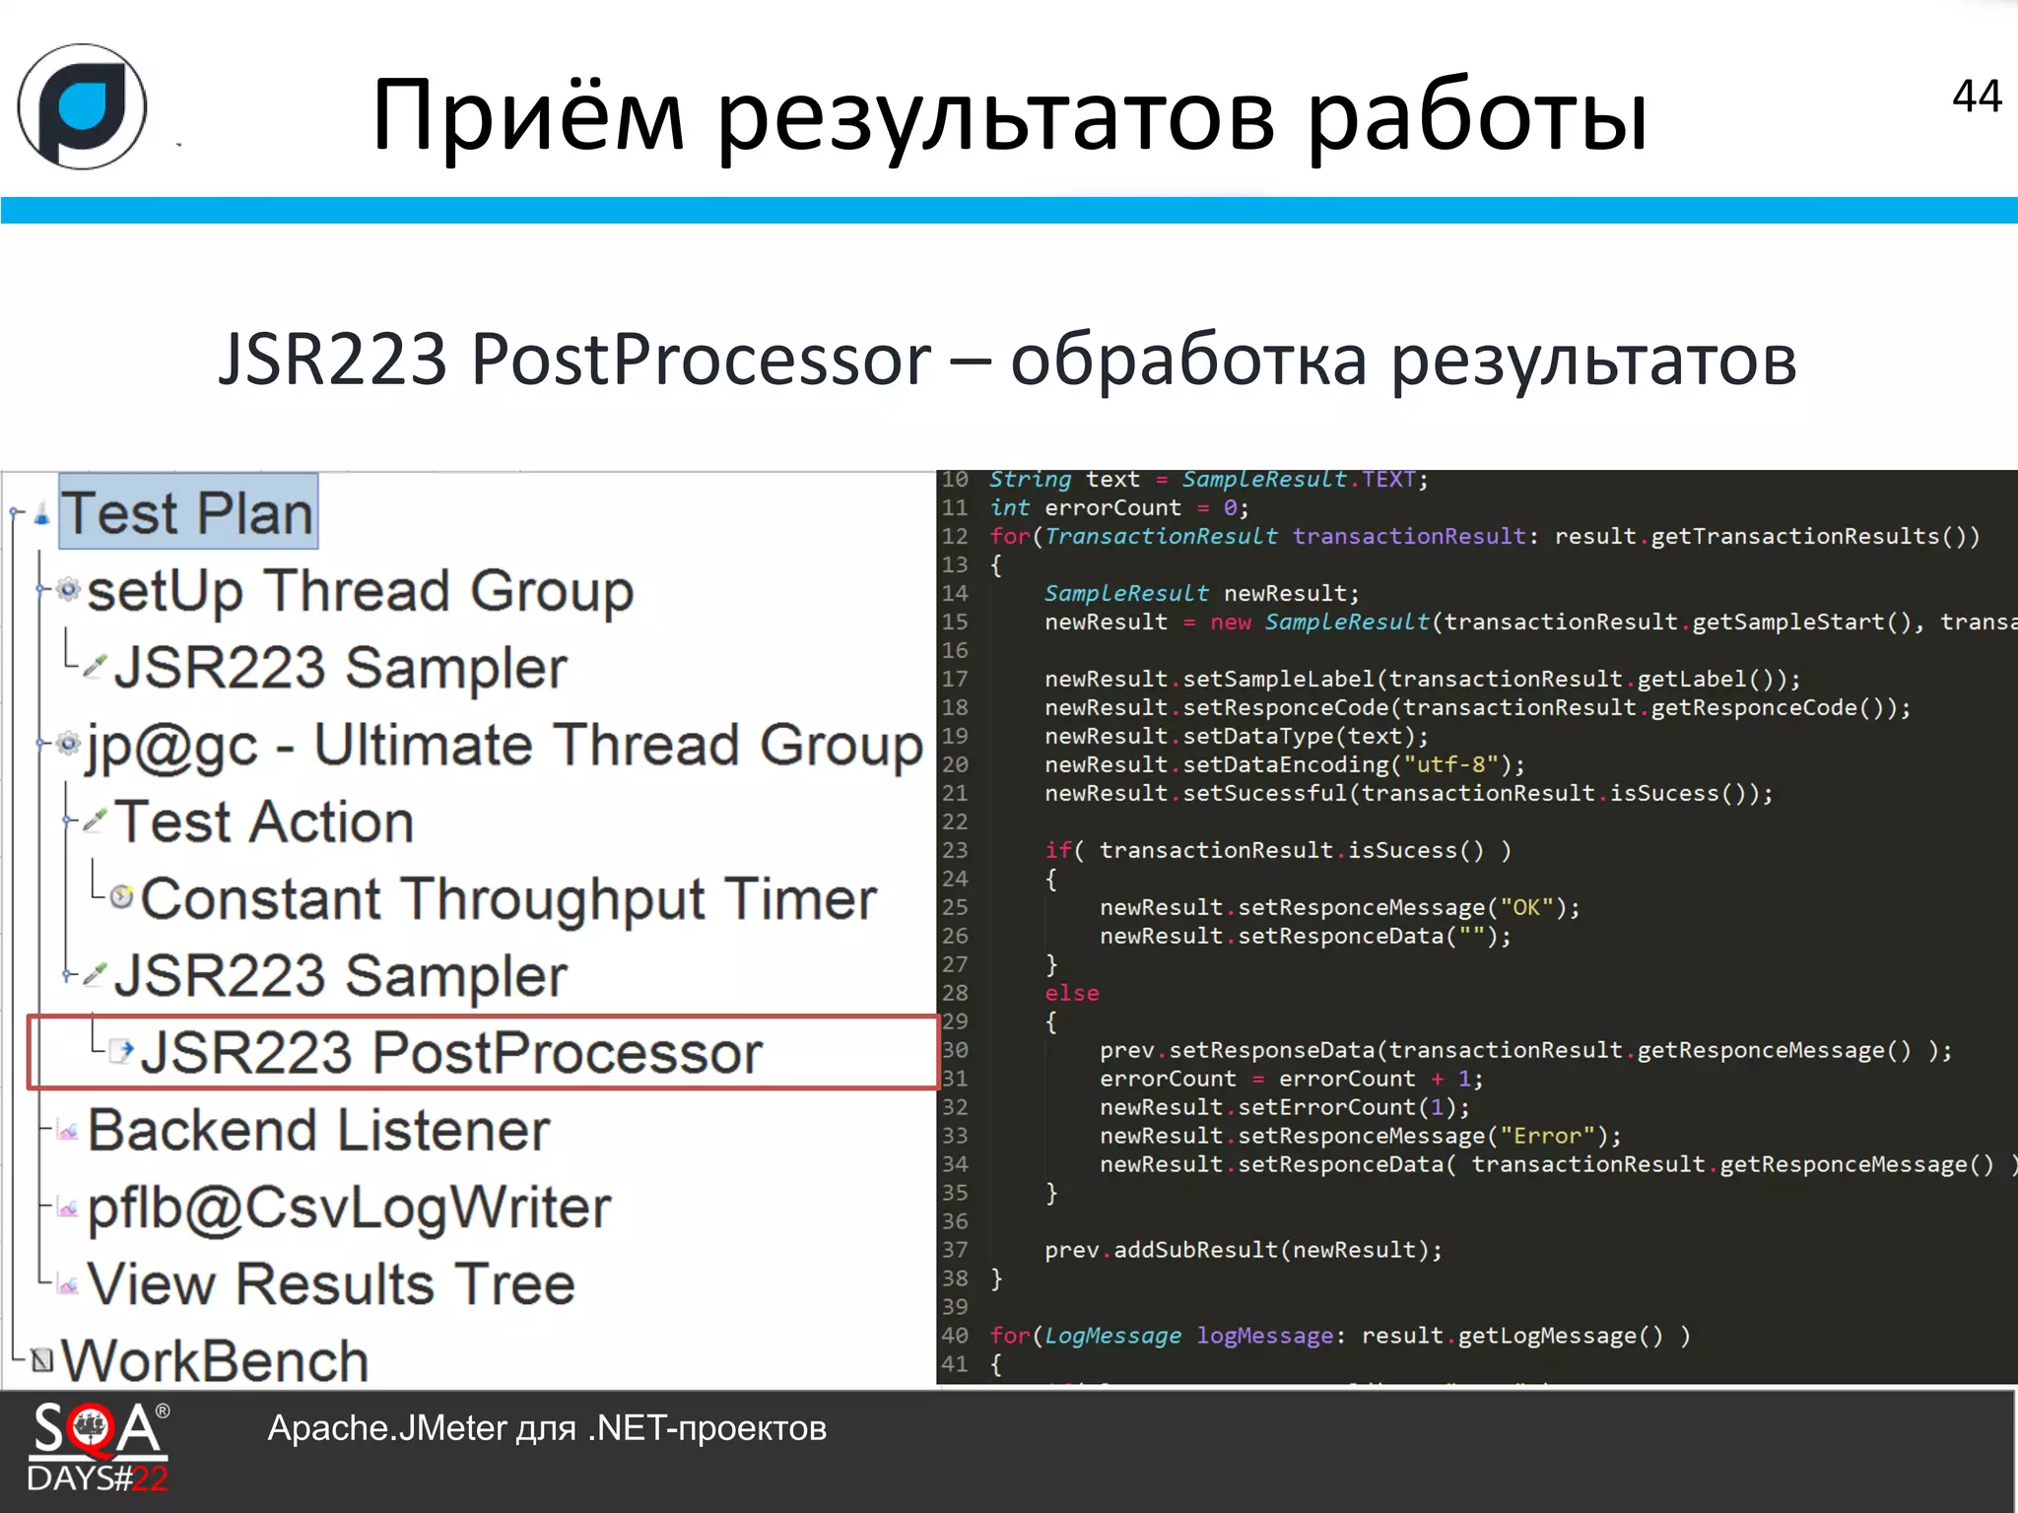The image size is (2018, 1513).
Task: Click 'SampleResult newResult;' declaration on line 14
Action: coord(1202,594)
